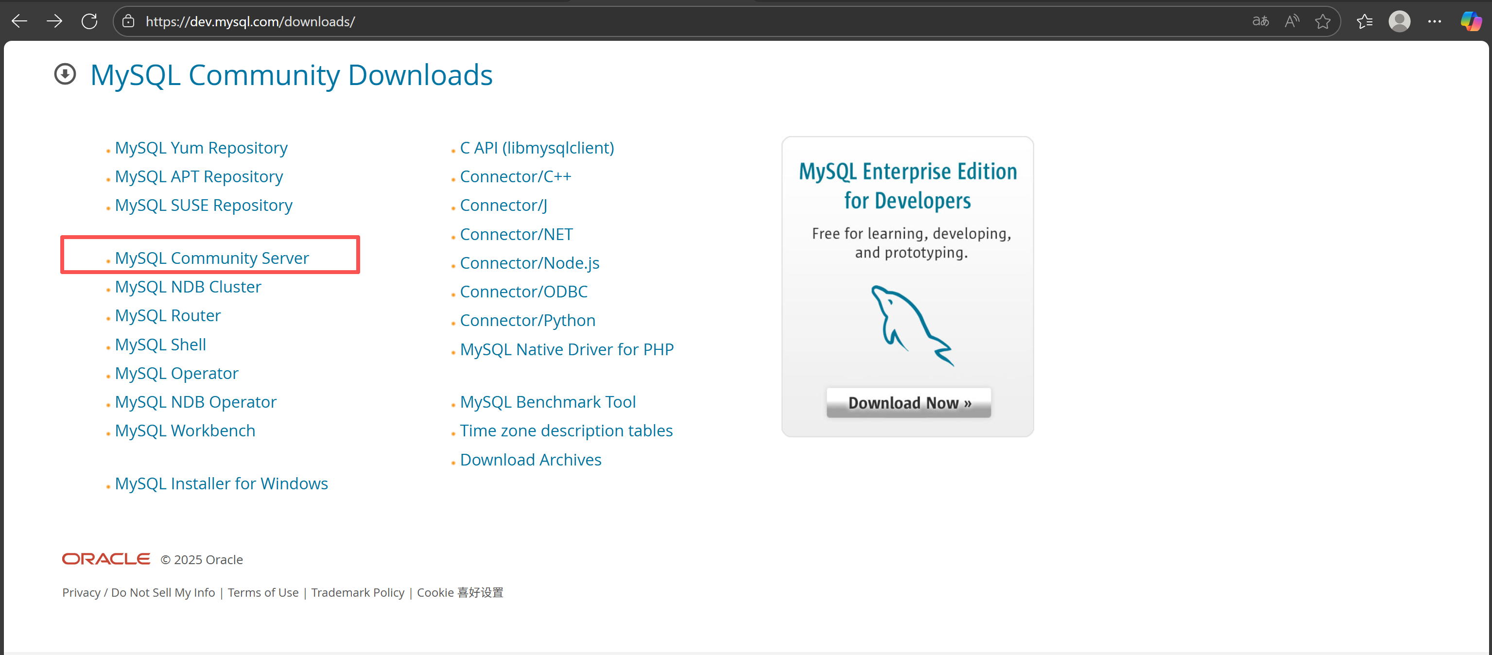Go back to the previous page
The height and width of the screenshot is (655, 1492).
(20, 21)
